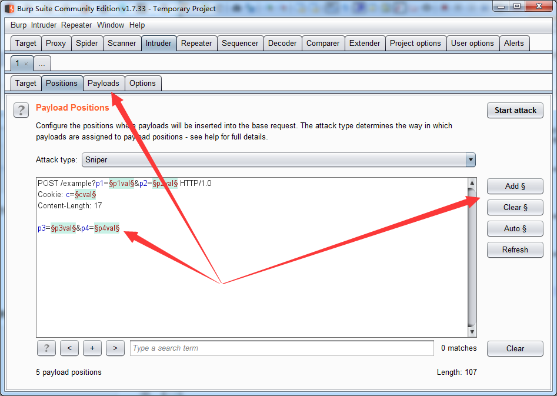Click the Burp Suite title bar logo

9,8
